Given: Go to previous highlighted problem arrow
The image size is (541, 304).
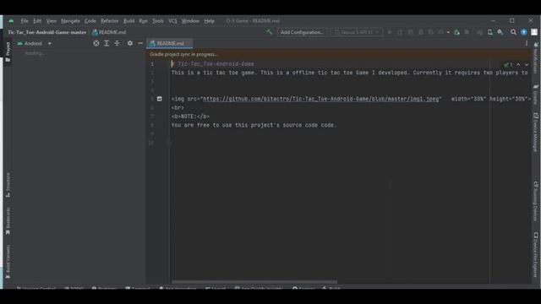Looking at the screenshot, I should coord(518,64).
